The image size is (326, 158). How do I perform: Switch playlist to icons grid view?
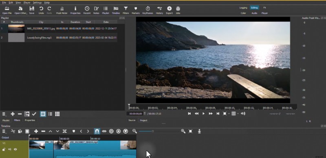point(57,114)
